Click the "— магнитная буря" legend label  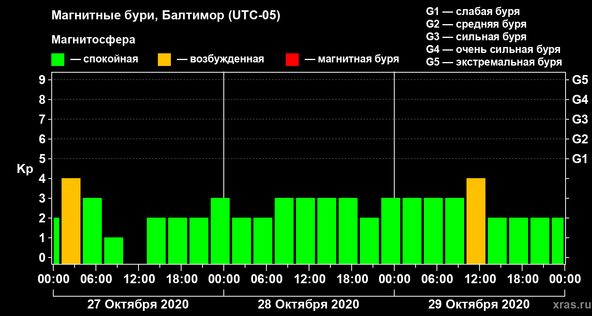coord(352,60)
